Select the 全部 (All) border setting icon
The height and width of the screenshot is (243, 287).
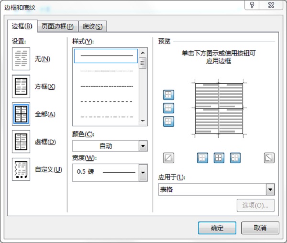coord(21,114)
